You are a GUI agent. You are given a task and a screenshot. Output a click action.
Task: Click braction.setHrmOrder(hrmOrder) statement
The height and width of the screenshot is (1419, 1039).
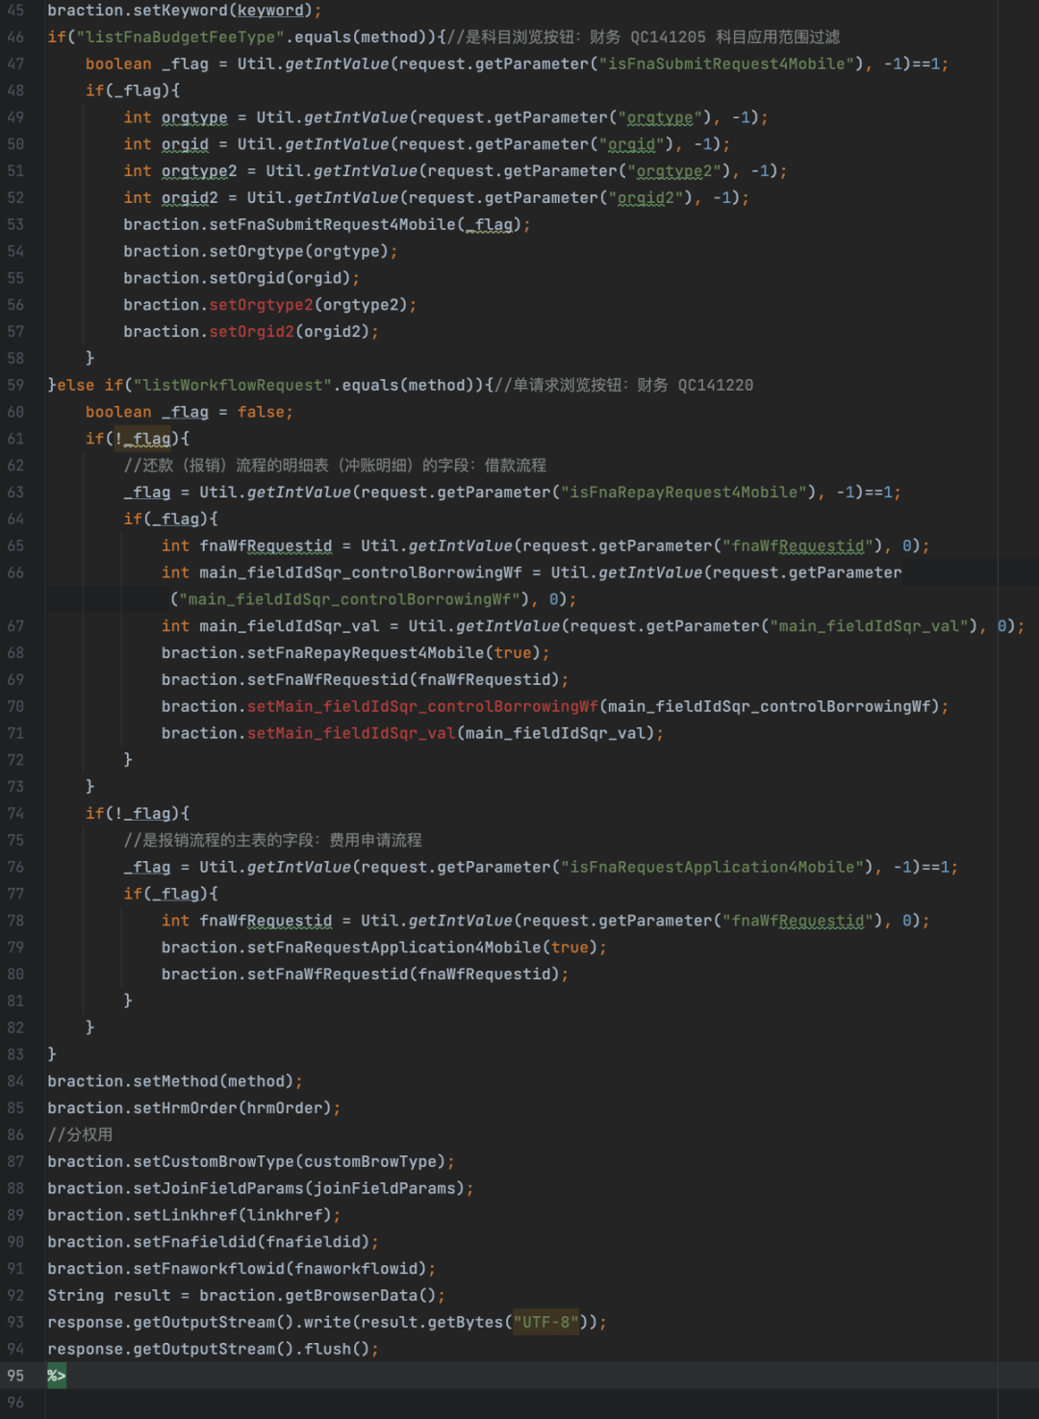pyautogui.click(x=194, y=1108)
